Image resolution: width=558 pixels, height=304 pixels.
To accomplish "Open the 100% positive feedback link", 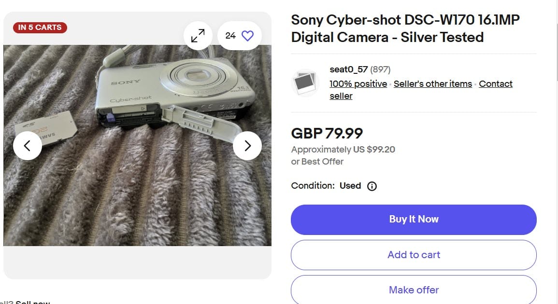I will click(x=358, y=84).
